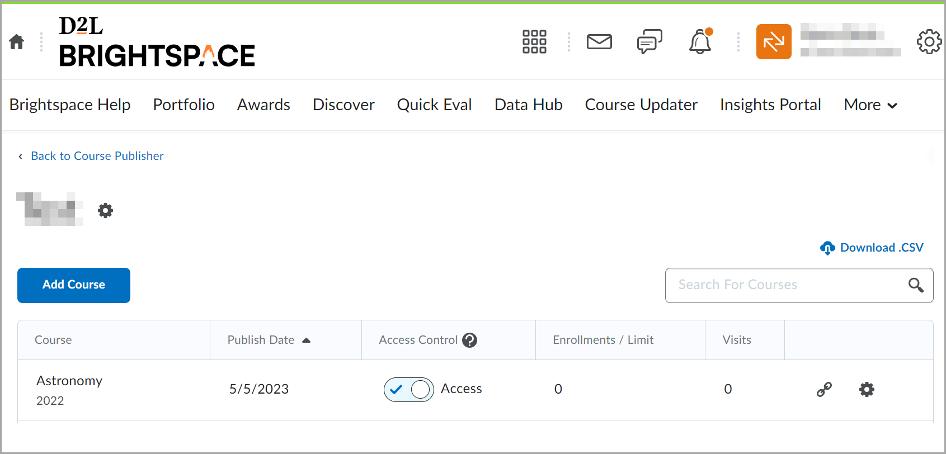Open subscription alerts chat icon
Screen dimensions: 946x454
(x=650, y=42)
